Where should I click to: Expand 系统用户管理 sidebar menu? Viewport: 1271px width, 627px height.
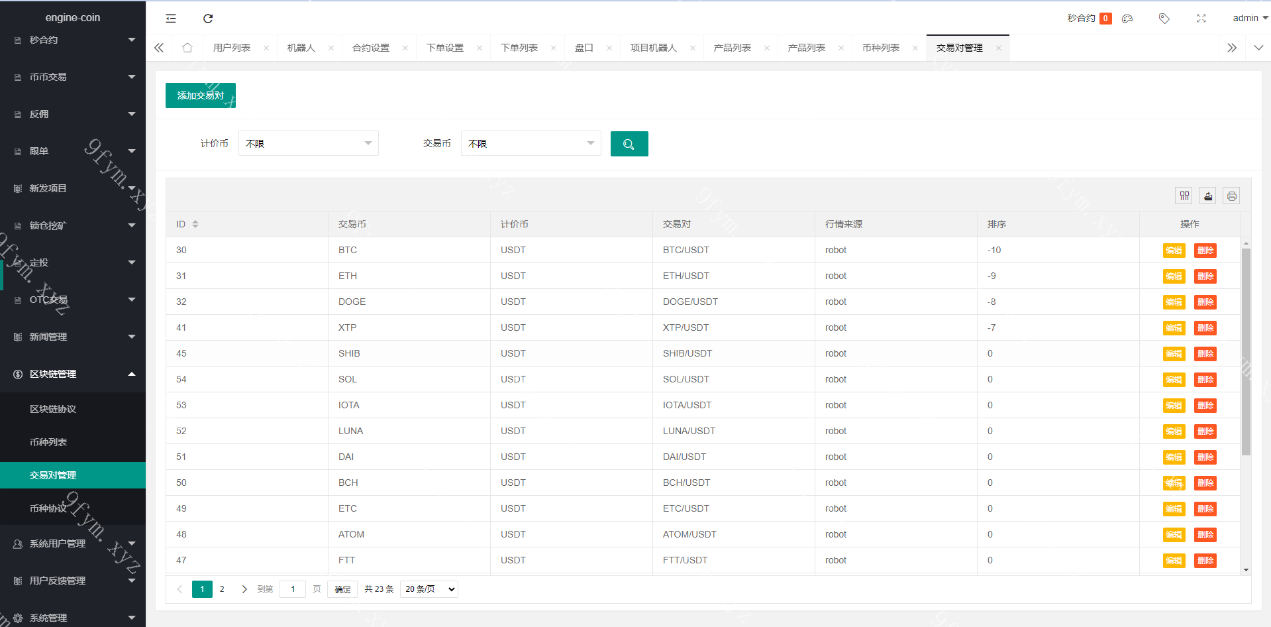coord(73,543)
